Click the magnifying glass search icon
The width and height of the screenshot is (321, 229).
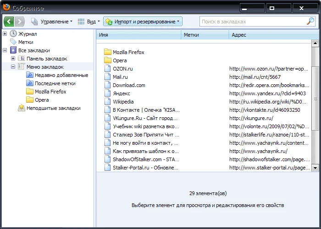(310, 21)
